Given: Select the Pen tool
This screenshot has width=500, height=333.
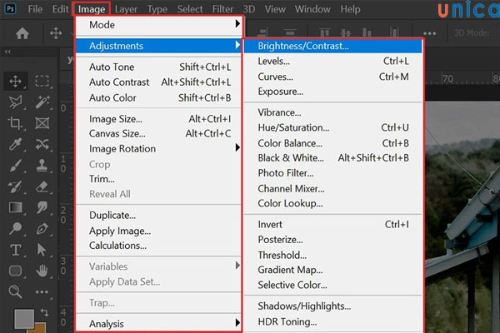Looking at the screenshot, I should (x=42, y=228).
